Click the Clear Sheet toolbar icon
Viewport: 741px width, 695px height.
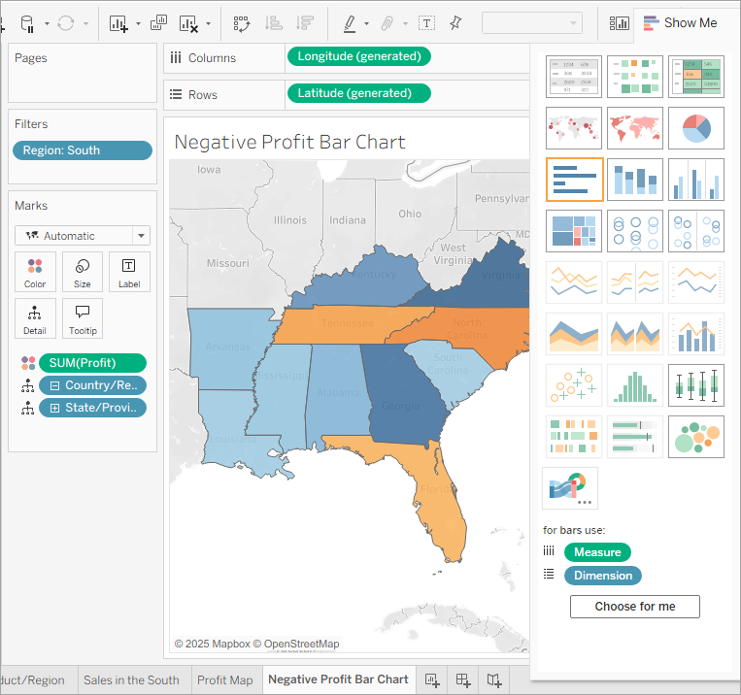188,23
